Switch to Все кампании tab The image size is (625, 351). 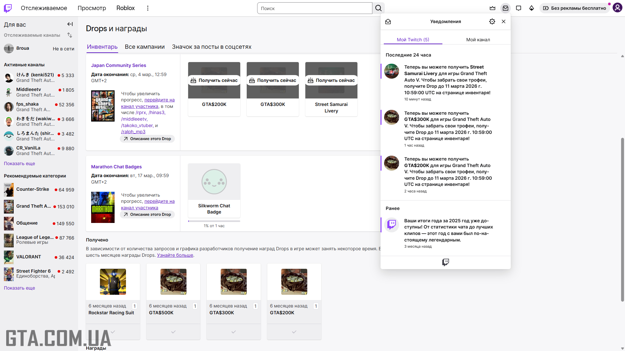click(145, 47)
